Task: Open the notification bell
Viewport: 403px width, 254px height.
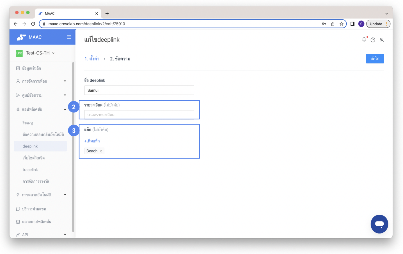Action: pyautogui.click(x=364, y=40)
